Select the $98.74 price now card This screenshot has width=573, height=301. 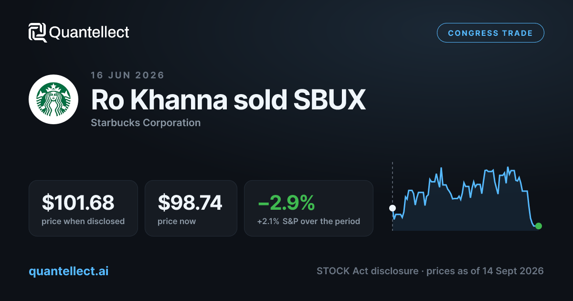point(191,208)
